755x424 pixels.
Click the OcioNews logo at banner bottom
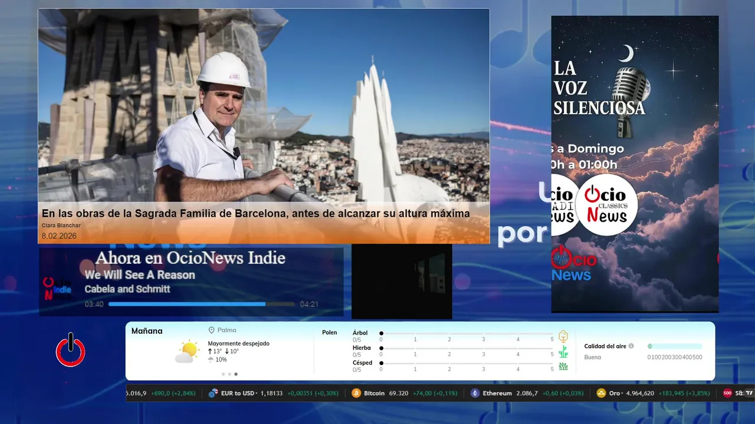(573, 263)
